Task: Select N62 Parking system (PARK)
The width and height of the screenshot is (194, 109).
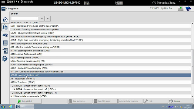Action: point(100,58)
